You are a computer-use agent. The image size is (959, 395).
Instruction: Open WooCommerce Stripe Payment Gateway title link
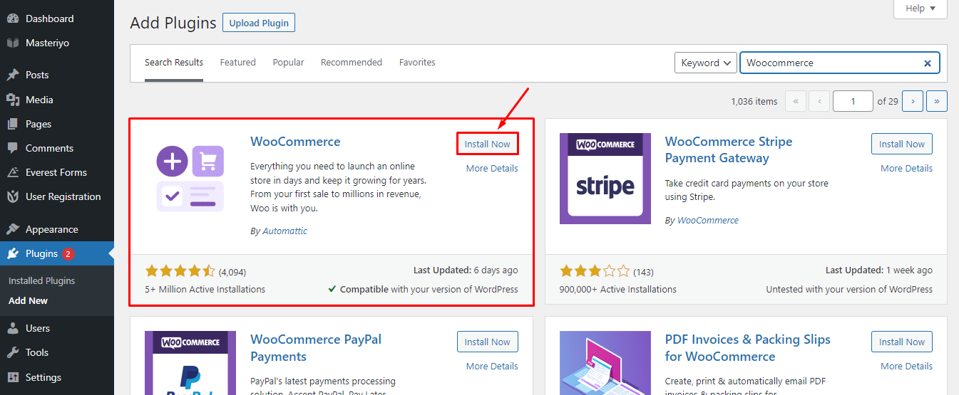(729, 149)
